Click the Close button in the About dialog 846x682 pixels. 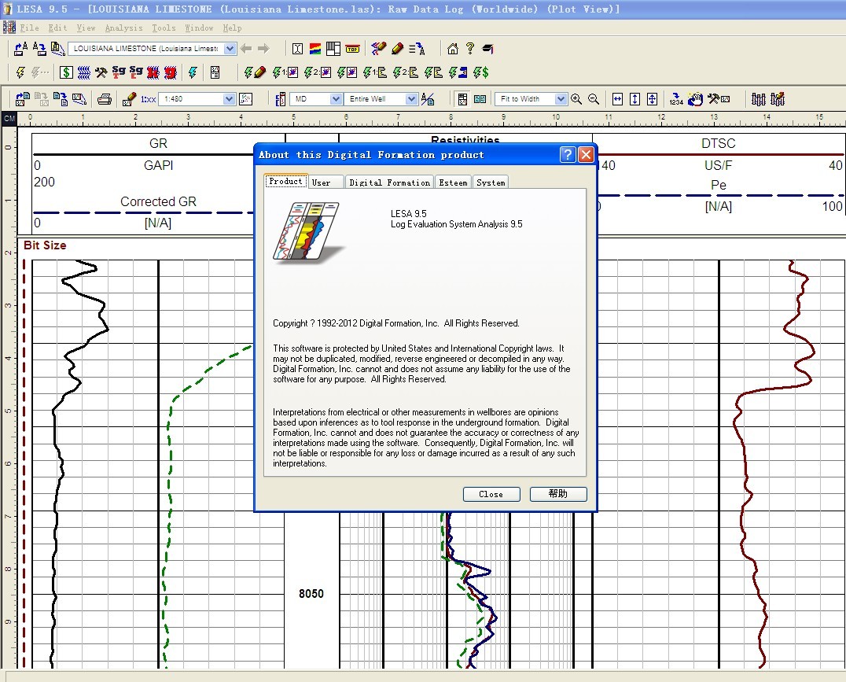[491, 494]
